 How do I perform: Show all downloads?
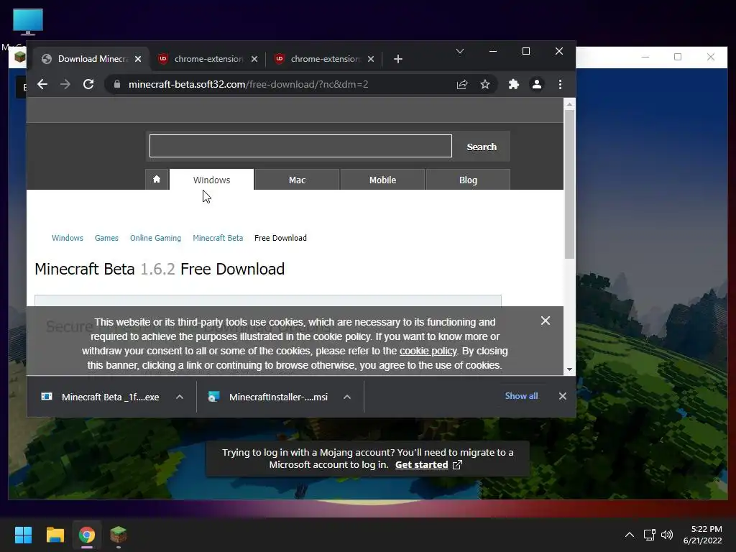521,396
